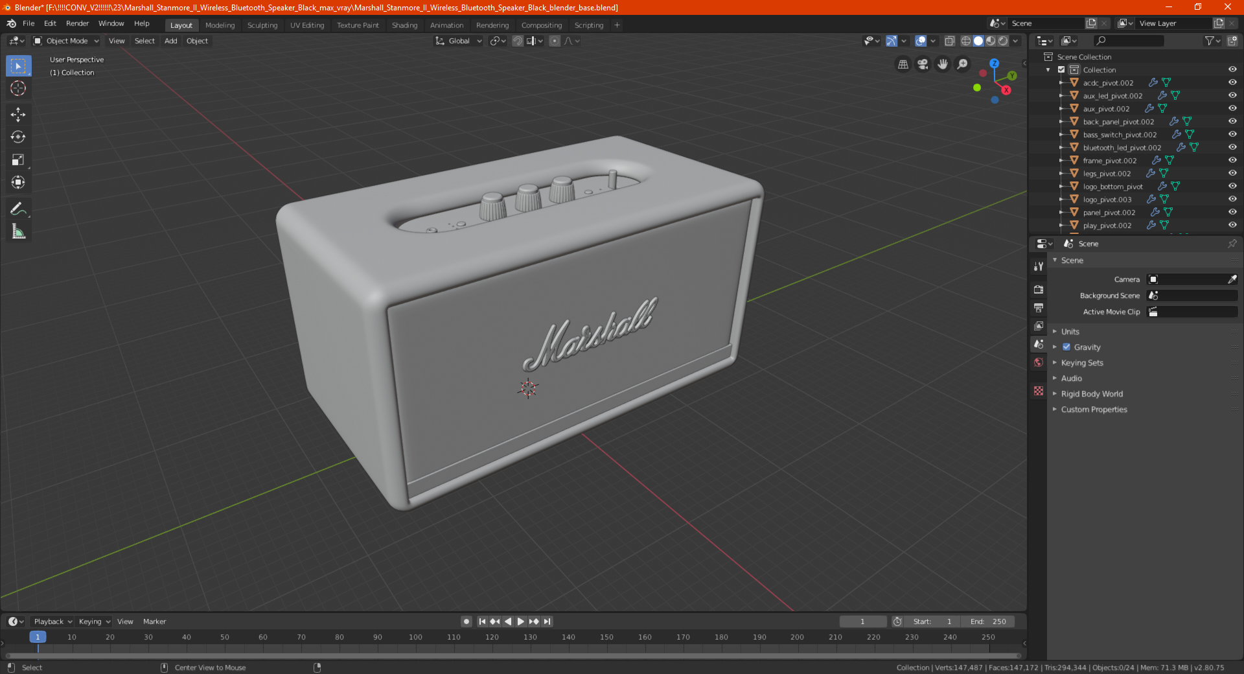Jump to the timeline start frame
Image resolution: width=1244 pixels, height=674 pixels.
coord(482,622)
